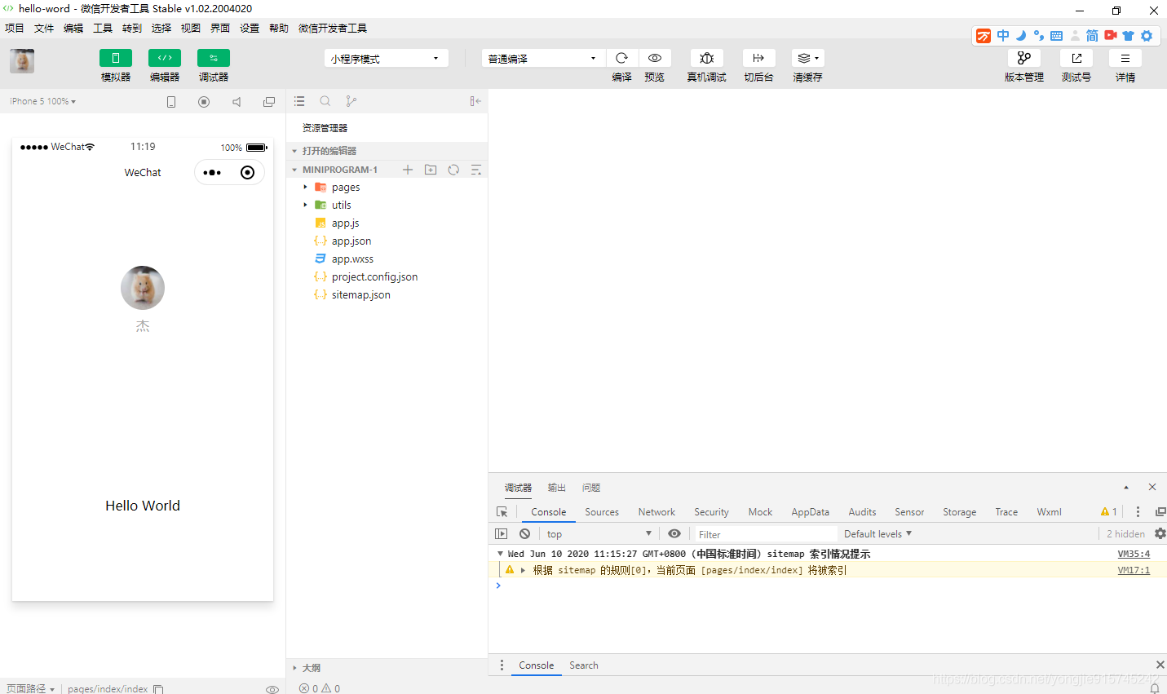Open version management icon

click(1024, 58)
